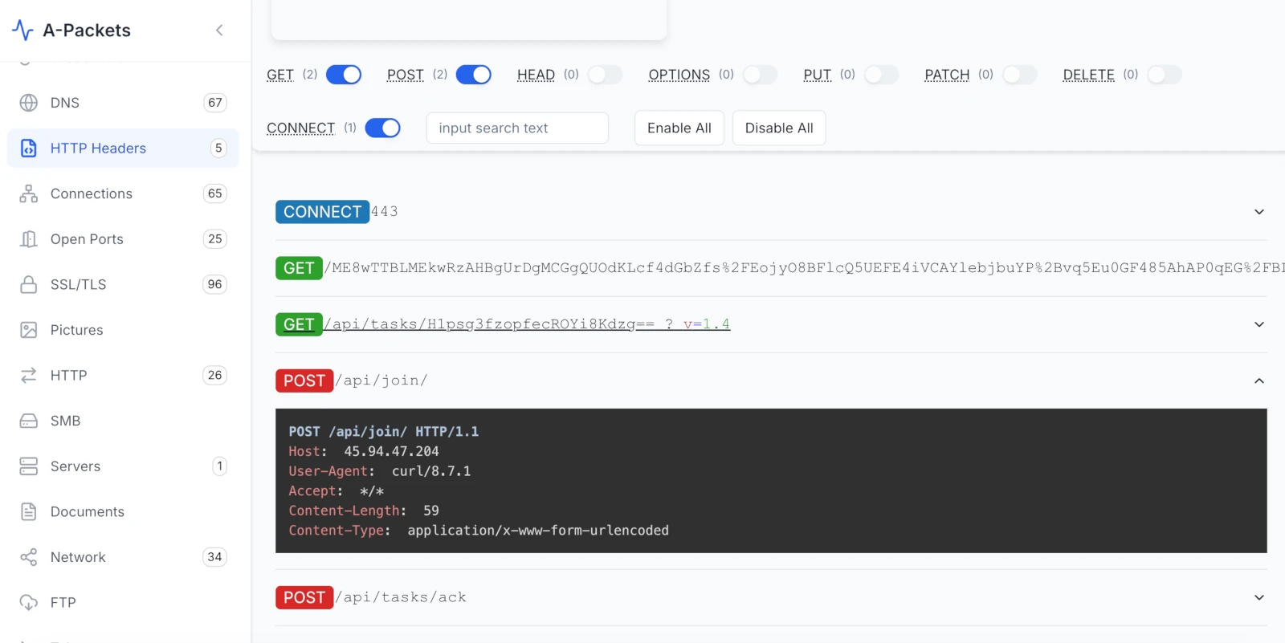The height and width of the screenshot is (643, 1285).
Task: Click the red POST badge for /api/join/
Action: [304, 381]
